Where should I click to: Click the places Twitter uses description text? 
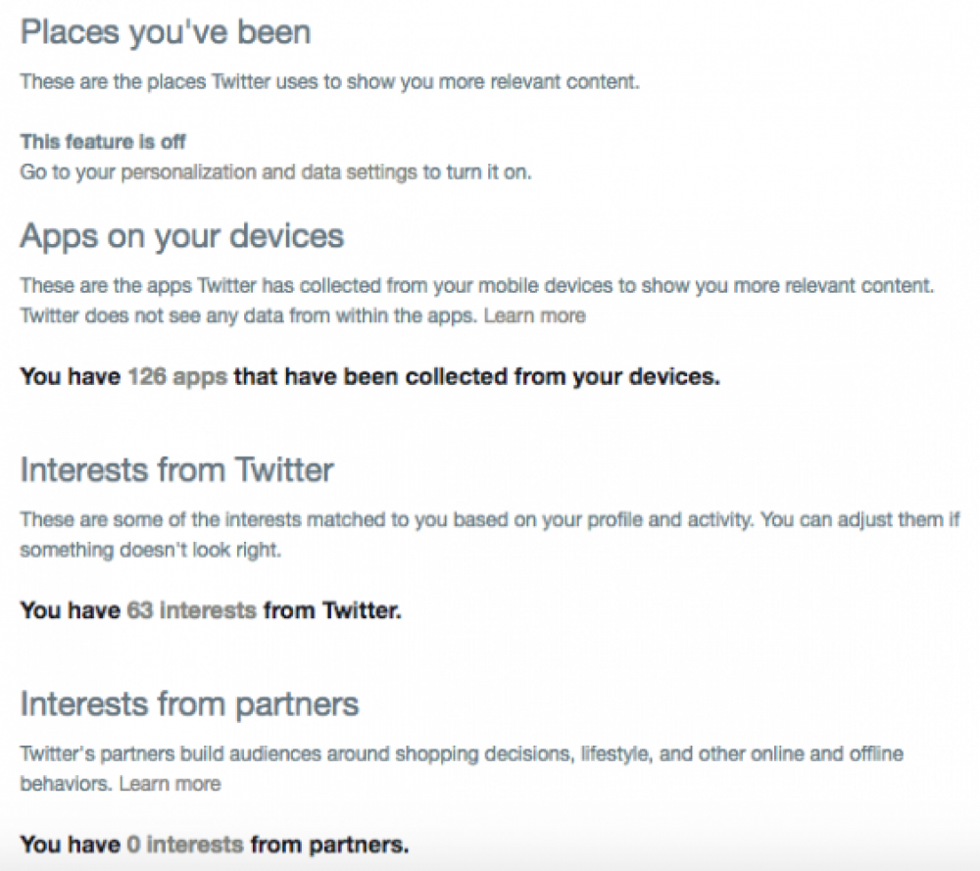pyautogui.click(x=330, y=82)
